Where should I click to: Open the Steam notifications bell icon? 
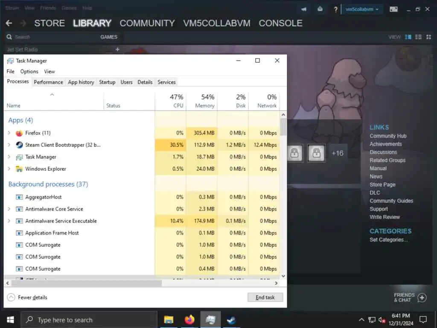[320, 9]
